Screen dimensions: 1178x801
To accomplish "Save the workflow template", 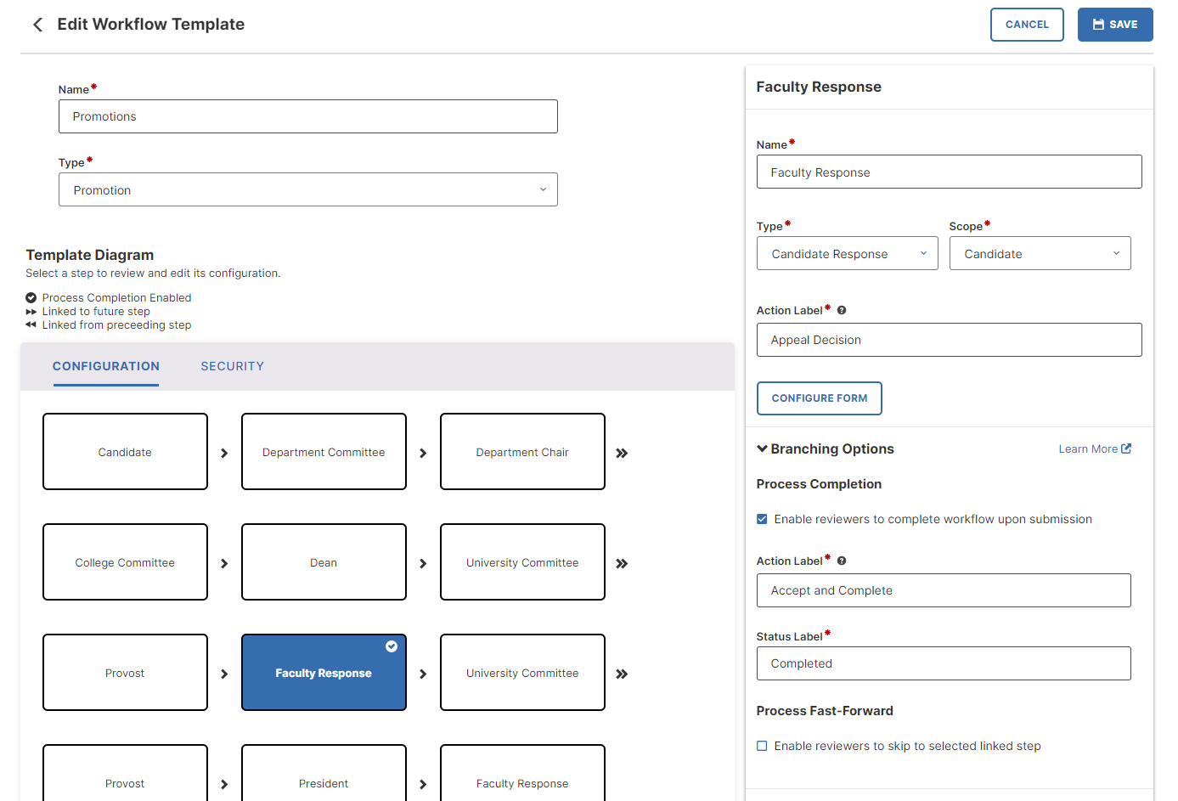I will pos(1114,25).
